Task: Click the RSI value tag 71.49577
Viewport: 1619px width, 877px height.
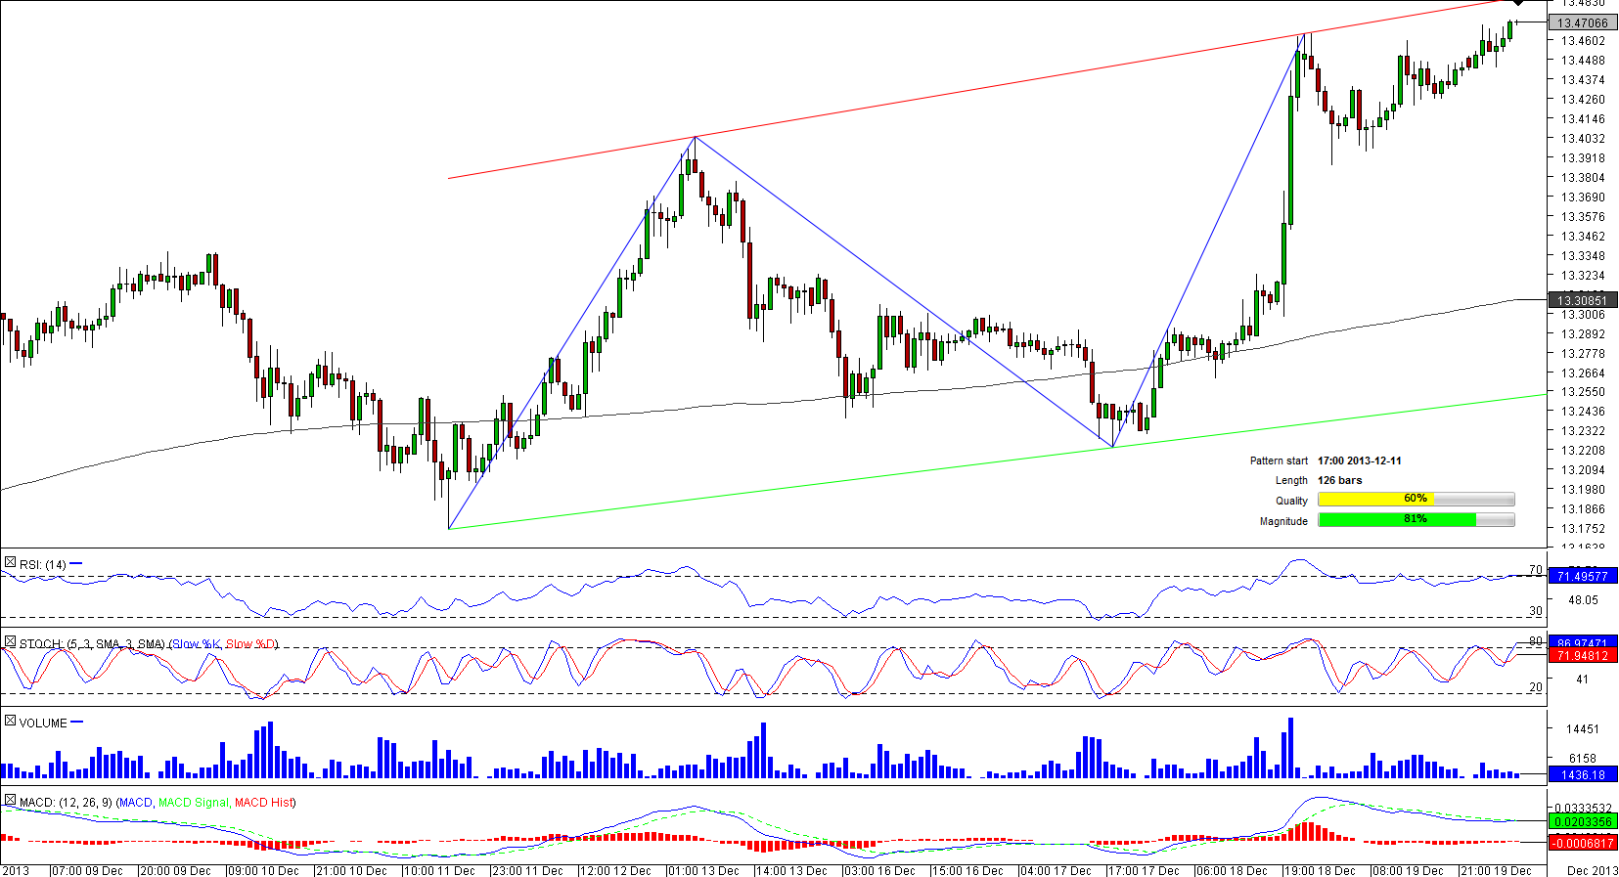Action: pyautogui.click(x=1582, y=577)
